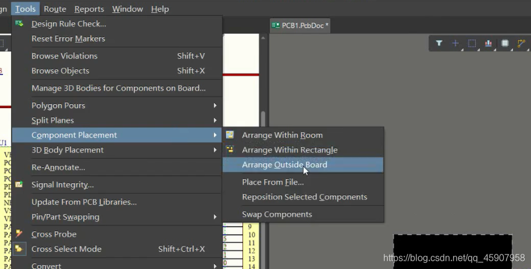
Task: Expand Split Planes submenu
Action: [117, 120]
